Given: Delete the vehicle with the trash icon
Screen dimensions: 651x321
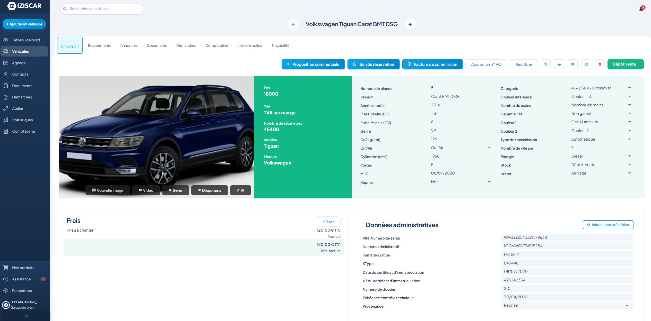Looking at the screenshot, I should pyautogui.click(x=600, y=64).
